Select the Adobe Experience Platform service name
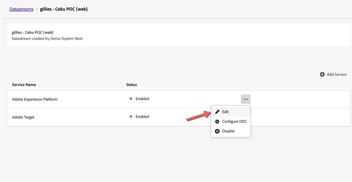 pos(35,99)
